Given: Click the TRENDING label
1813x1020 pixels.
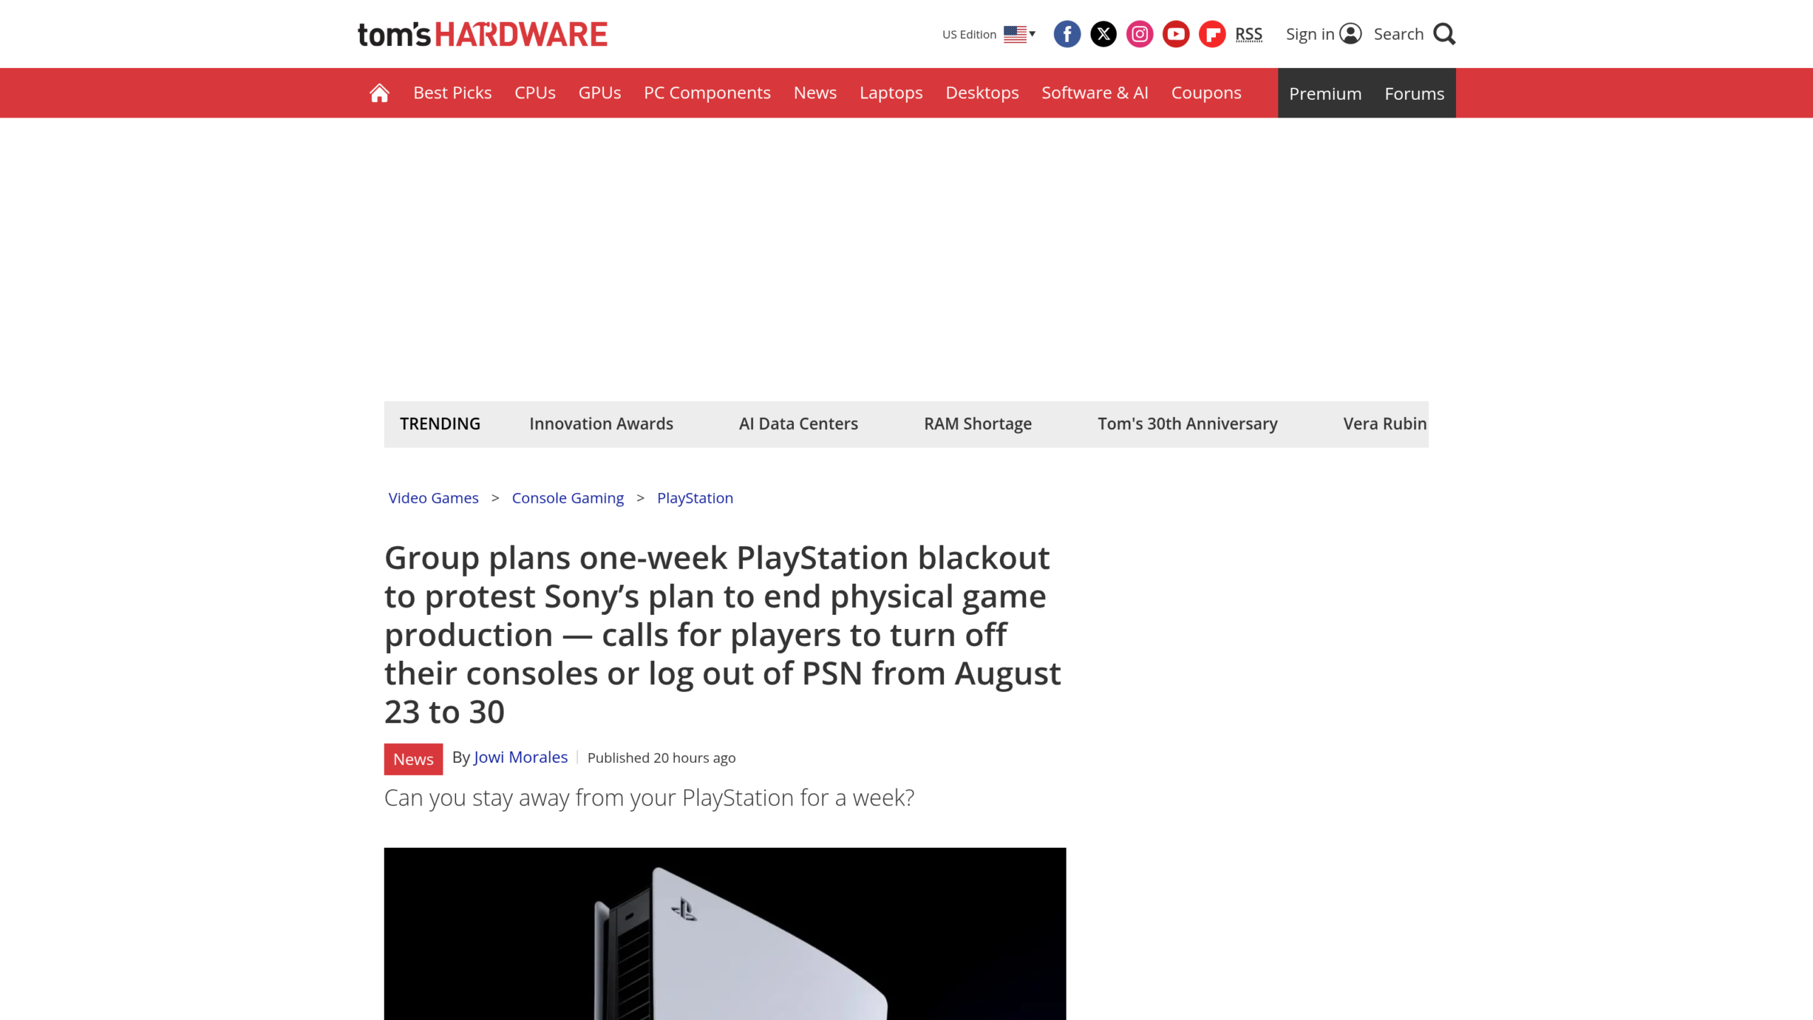Looking at the screenshot, I should pyautogui.click(x=440, y=424).
